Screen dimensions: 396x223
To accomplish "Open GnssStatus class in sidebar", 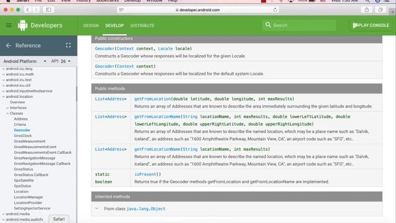I will (24, 169).
